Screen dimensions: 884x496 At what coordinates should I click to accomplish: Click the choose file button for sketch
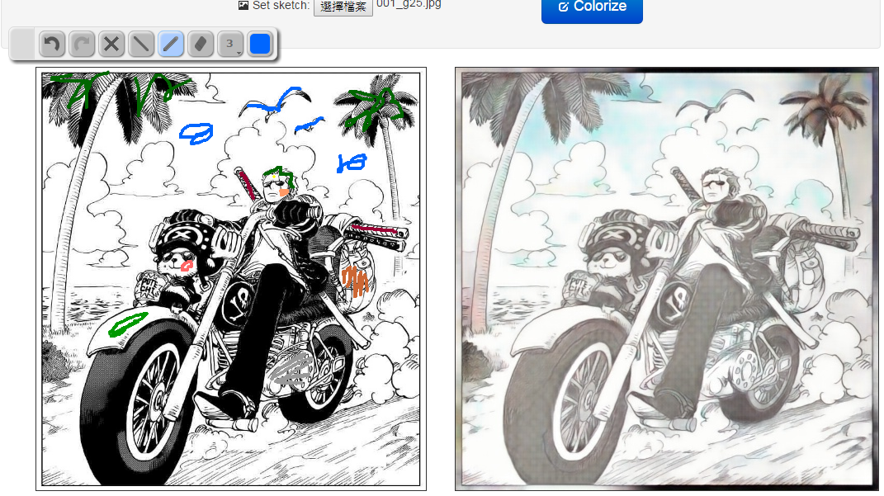coord(343,7)
